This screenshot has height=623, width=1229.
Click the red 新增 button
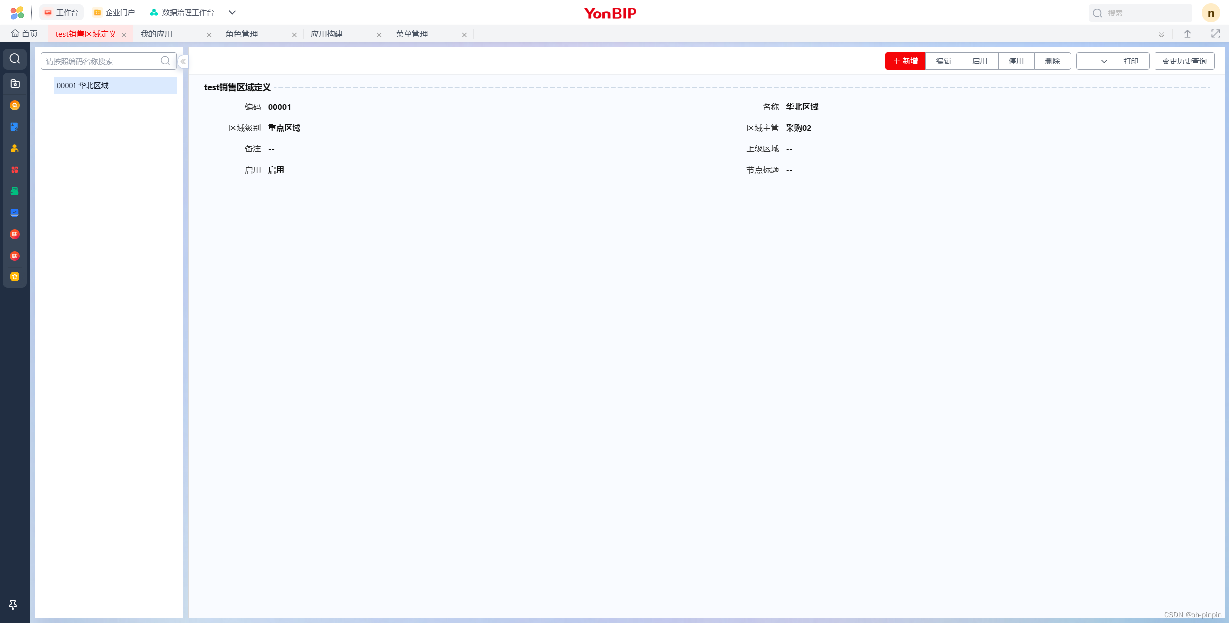click(x=905, y=61)
